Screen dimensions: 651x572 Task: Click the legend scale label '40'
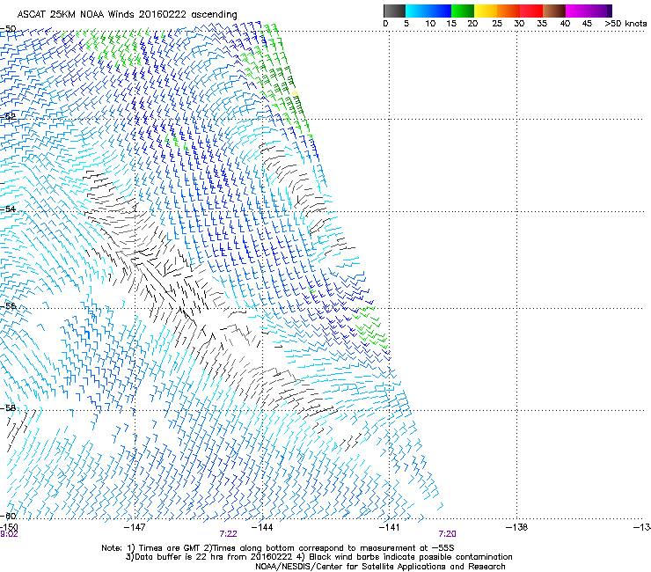565,24
